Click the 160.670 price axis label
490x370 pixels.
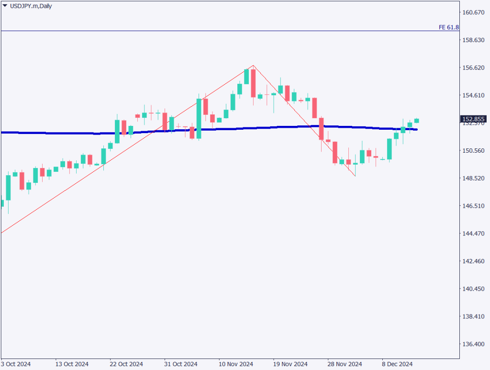[x=473, y=12]
